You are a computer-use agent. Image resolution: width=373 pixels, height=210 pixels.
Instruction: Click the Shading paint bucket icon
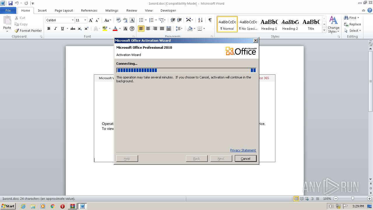click(190, 29)
